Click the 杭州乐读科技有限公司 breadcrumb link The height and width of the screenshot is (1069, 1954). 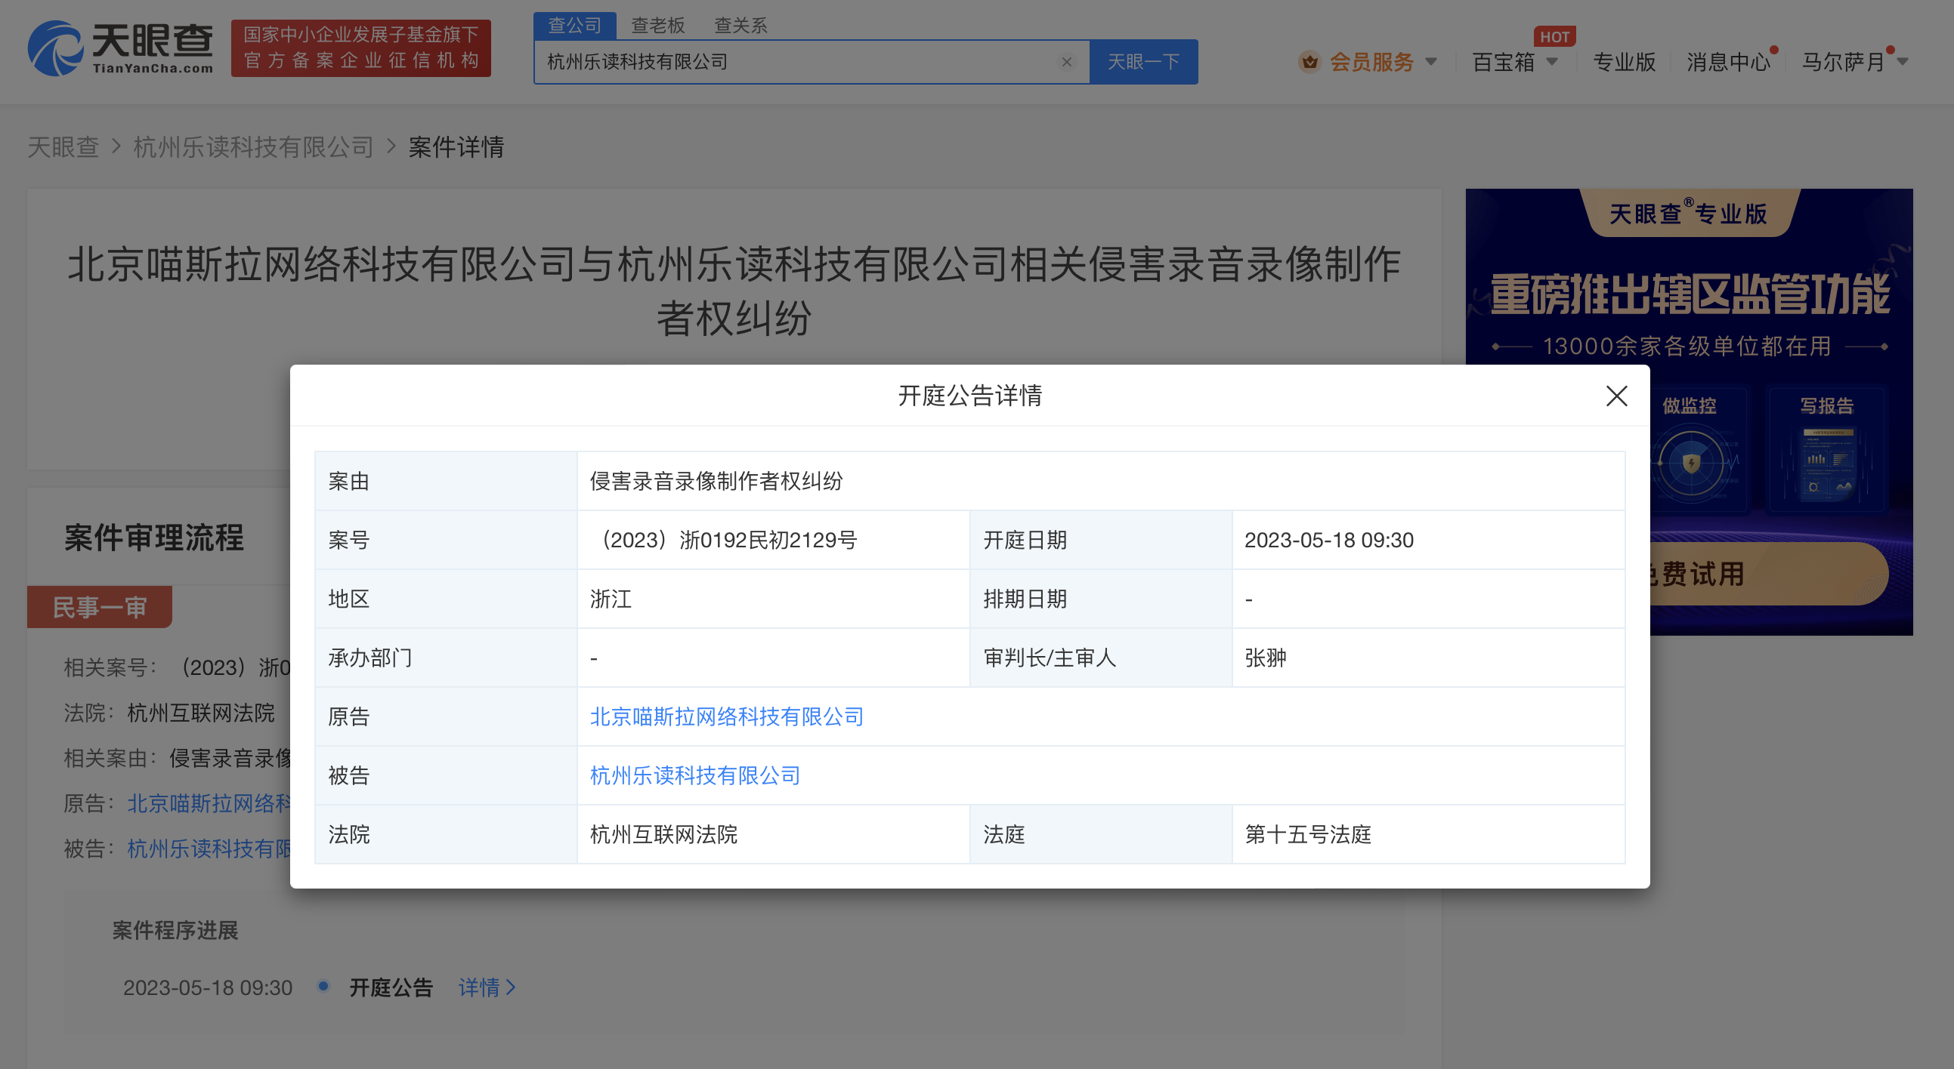point(253,147)
